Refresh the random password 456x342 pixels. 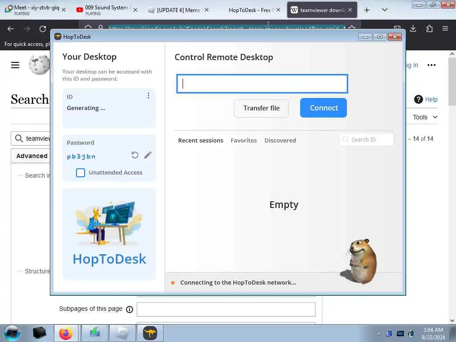click(134, 155)
